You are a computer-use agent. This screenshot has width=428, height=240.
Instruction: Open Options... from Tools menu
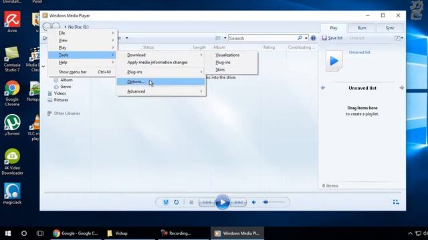point(161,81)
